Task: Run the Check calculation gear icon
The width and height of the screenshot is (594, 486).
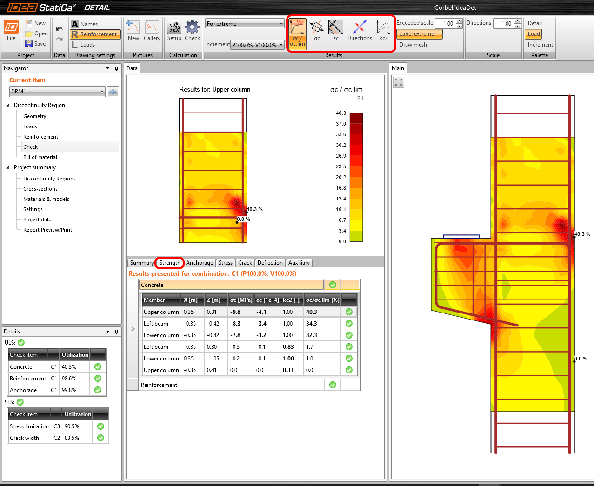Action: point(192,31)
